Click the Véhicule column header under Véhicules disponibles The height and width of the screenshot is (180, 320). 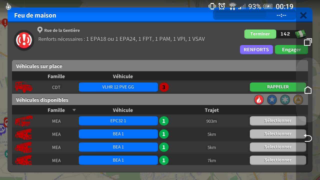pyautogui.click(x=123, y=110)
